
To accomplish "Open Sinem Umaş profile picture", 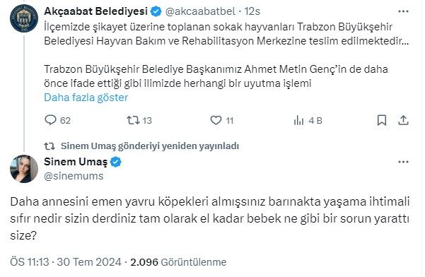I will pyautogui.click(x=24, y=169).
